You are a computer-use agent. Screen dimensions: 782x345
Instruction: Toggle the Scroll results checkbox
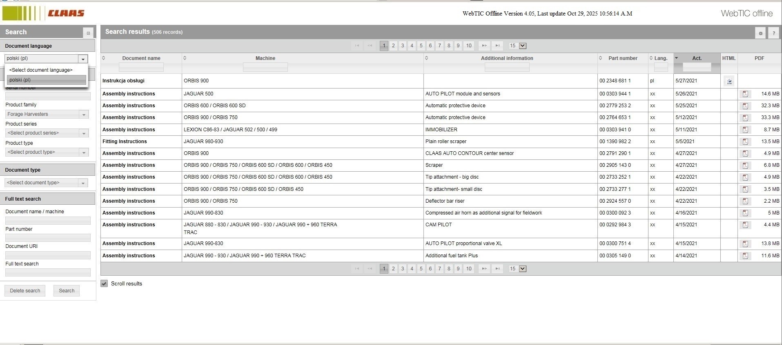tap(105, 284)
